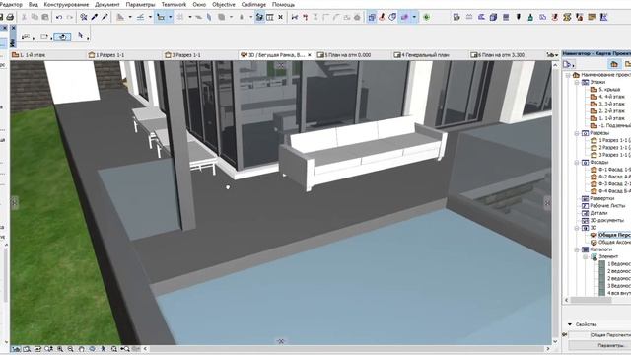Switch to the 6 План на отм 3.300 tab
The height and width of the screenshot is (355, 631).
(x=506, y=55)
